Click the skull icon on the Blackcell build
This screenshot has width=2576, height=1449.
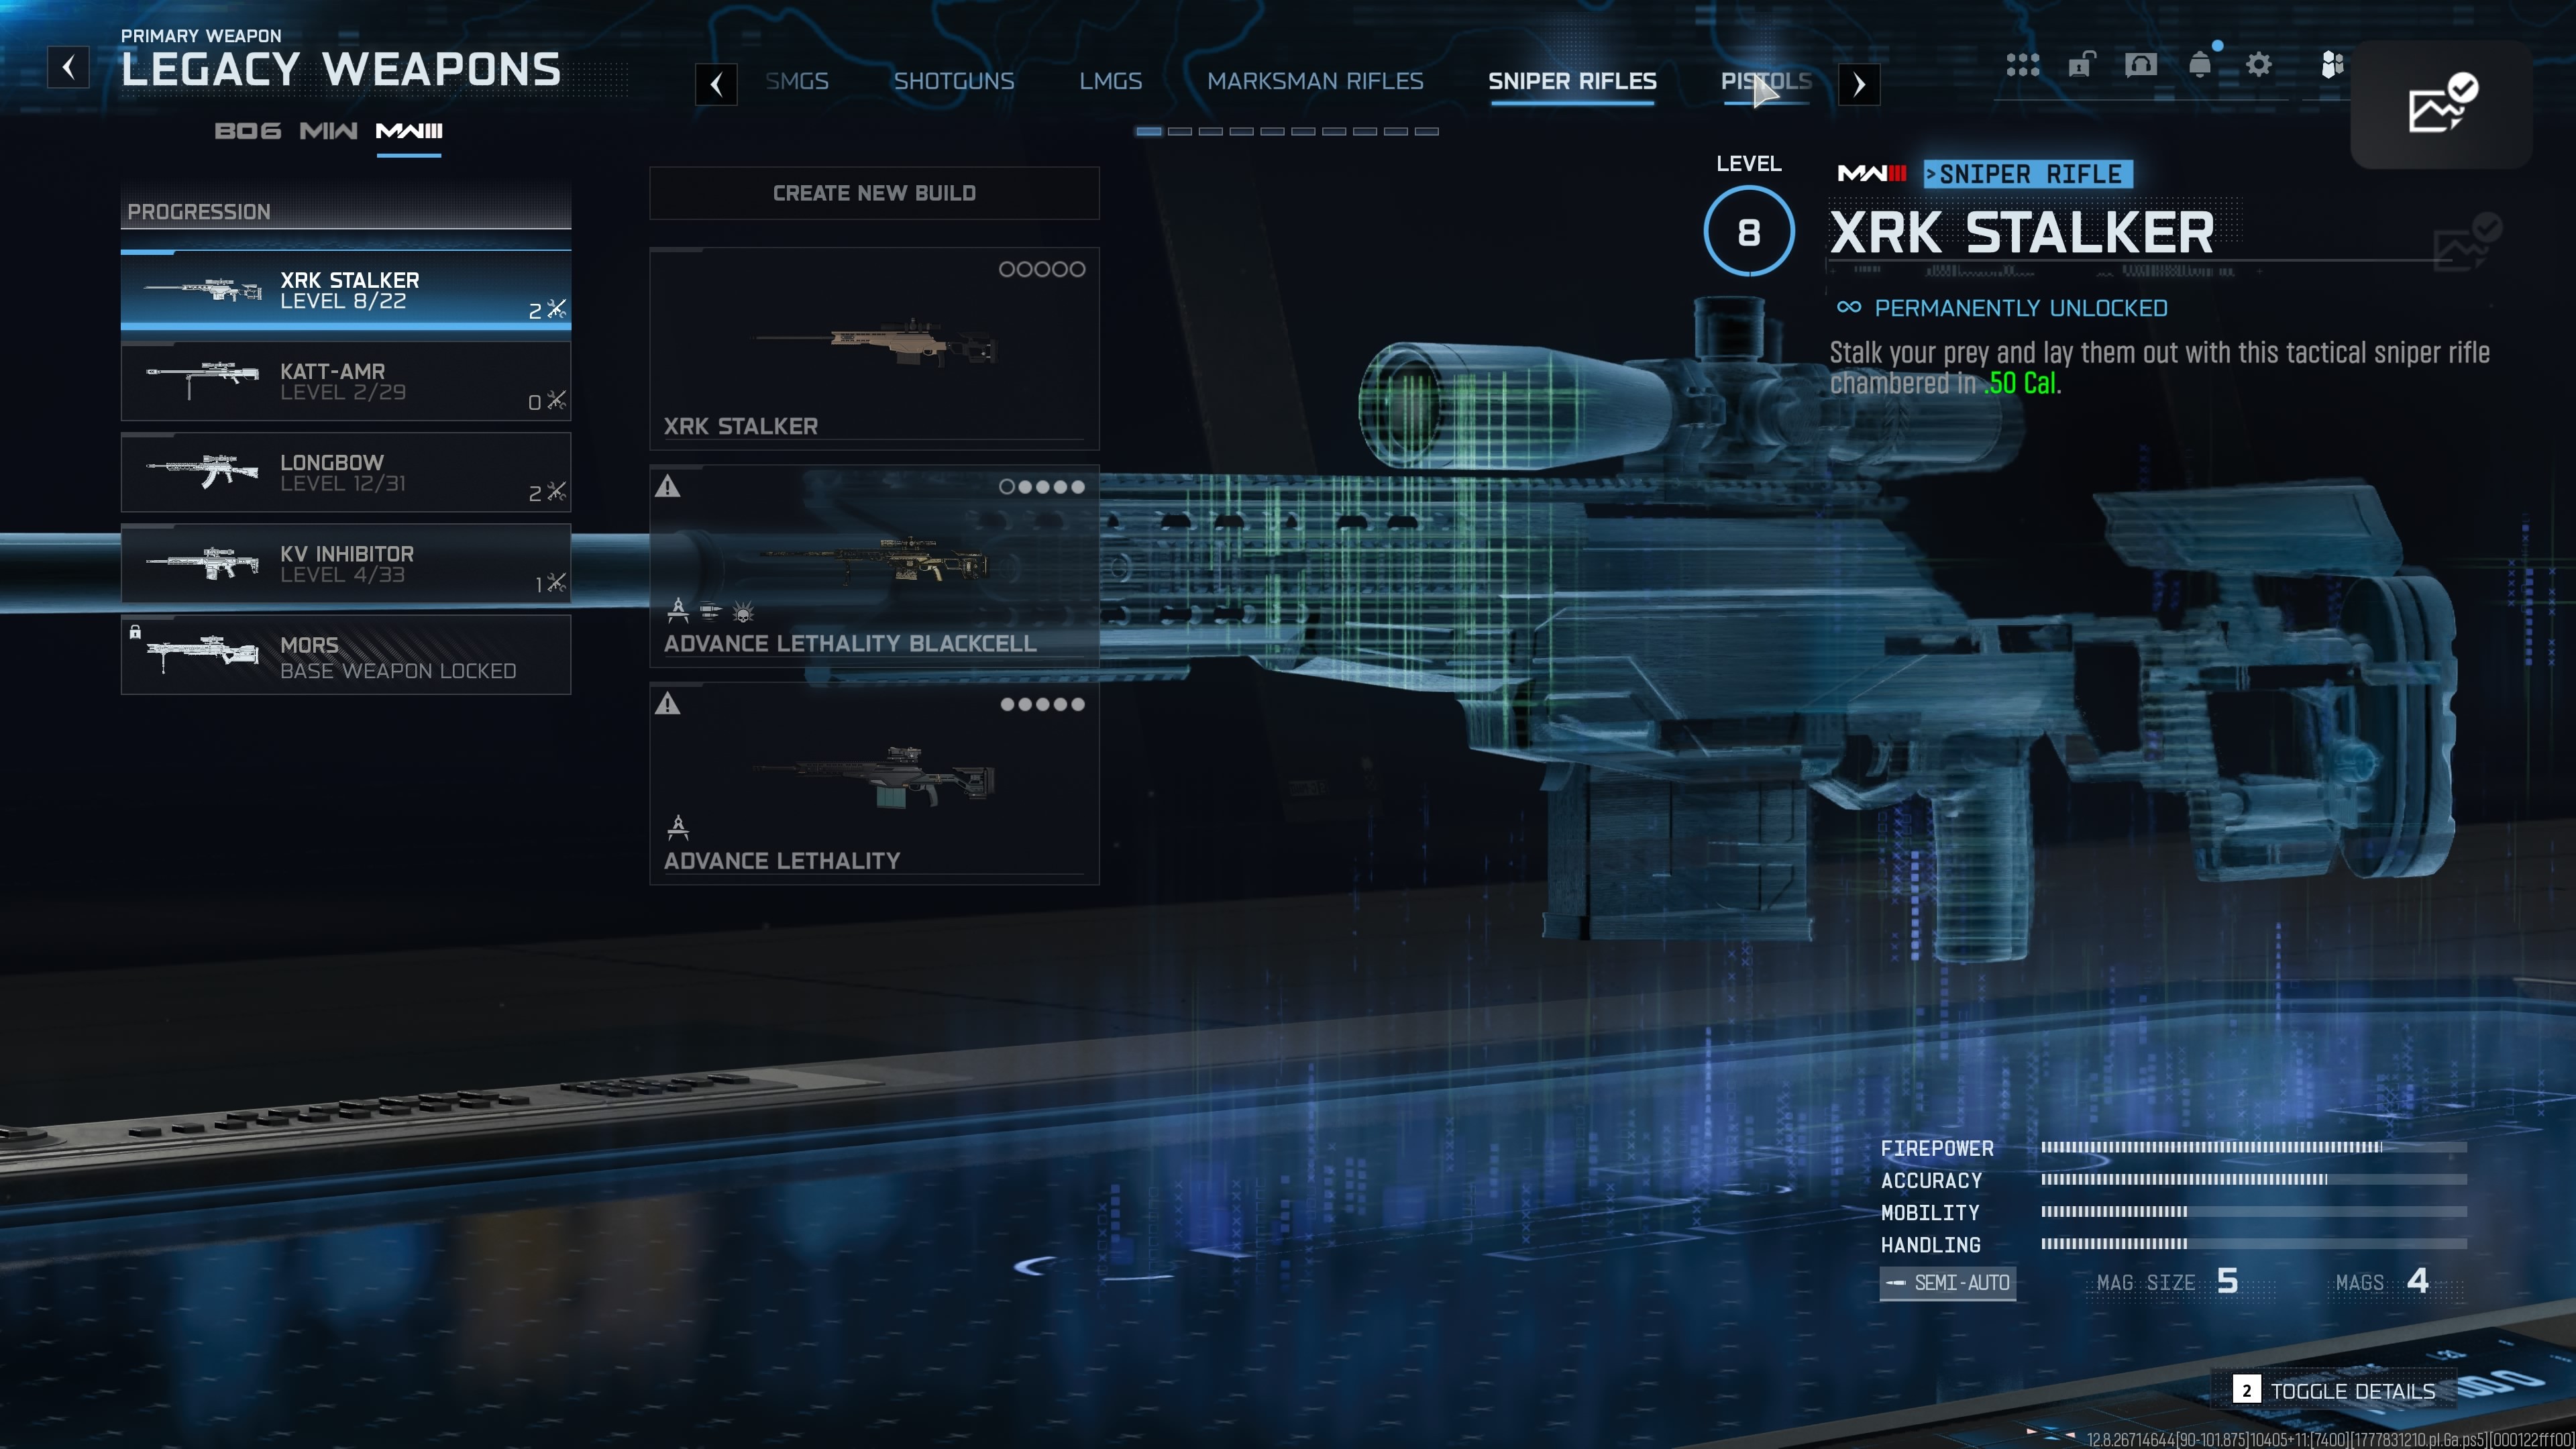click(743, 611)
